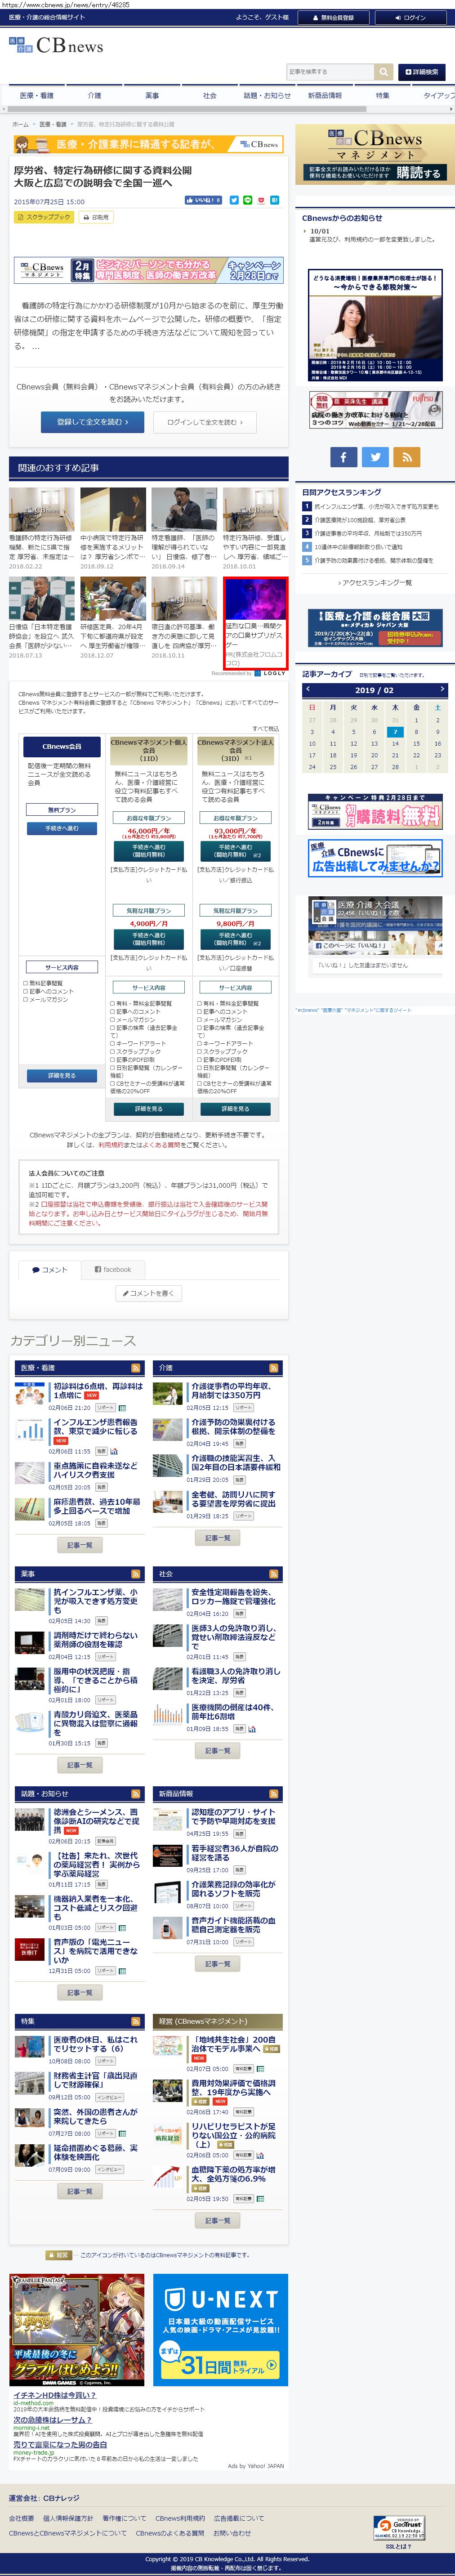This screenshot has height=2576, width=455.
Task: Click 登録して全文を読む button
Action: coord(92,422)
